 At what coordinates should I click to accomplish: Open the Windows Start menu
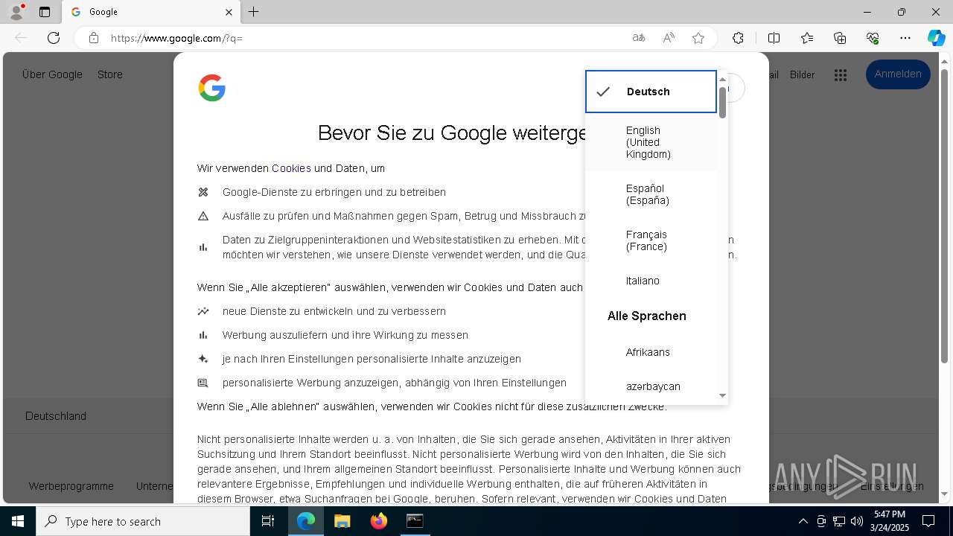18,521
